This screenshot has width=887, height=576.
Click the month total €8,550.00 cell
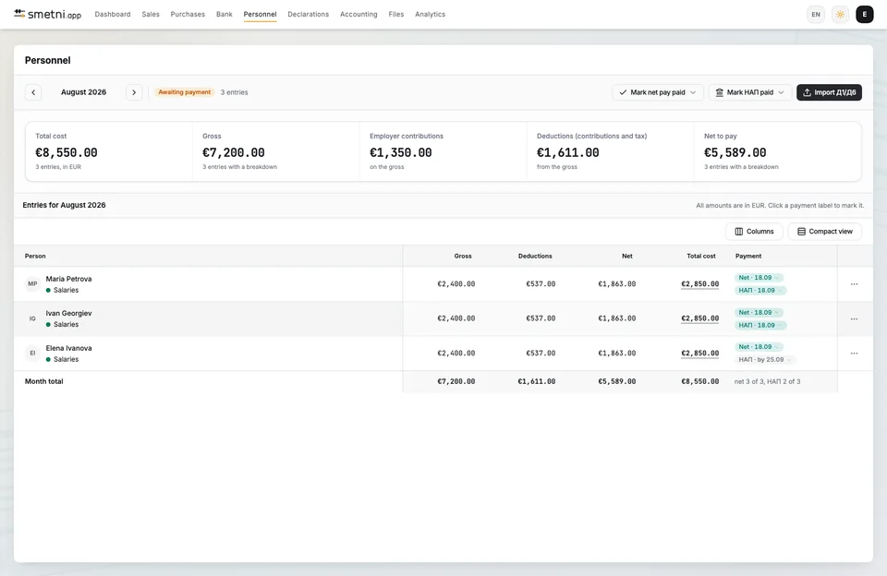point(699,381)
